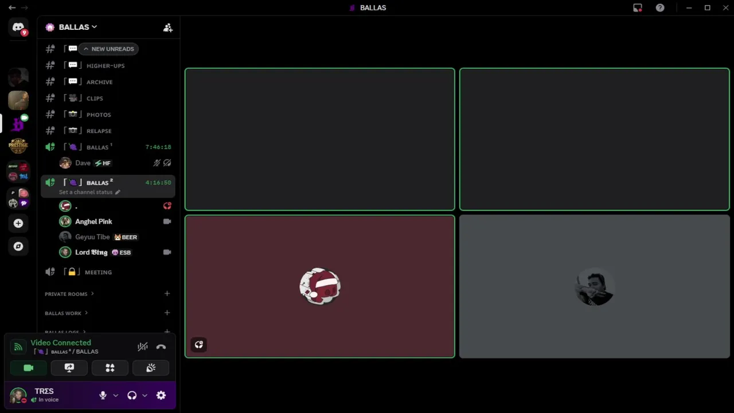The image size is (734, 413).
Task: Jump to NEW UNREADS
Action: [x=109, y=49]
